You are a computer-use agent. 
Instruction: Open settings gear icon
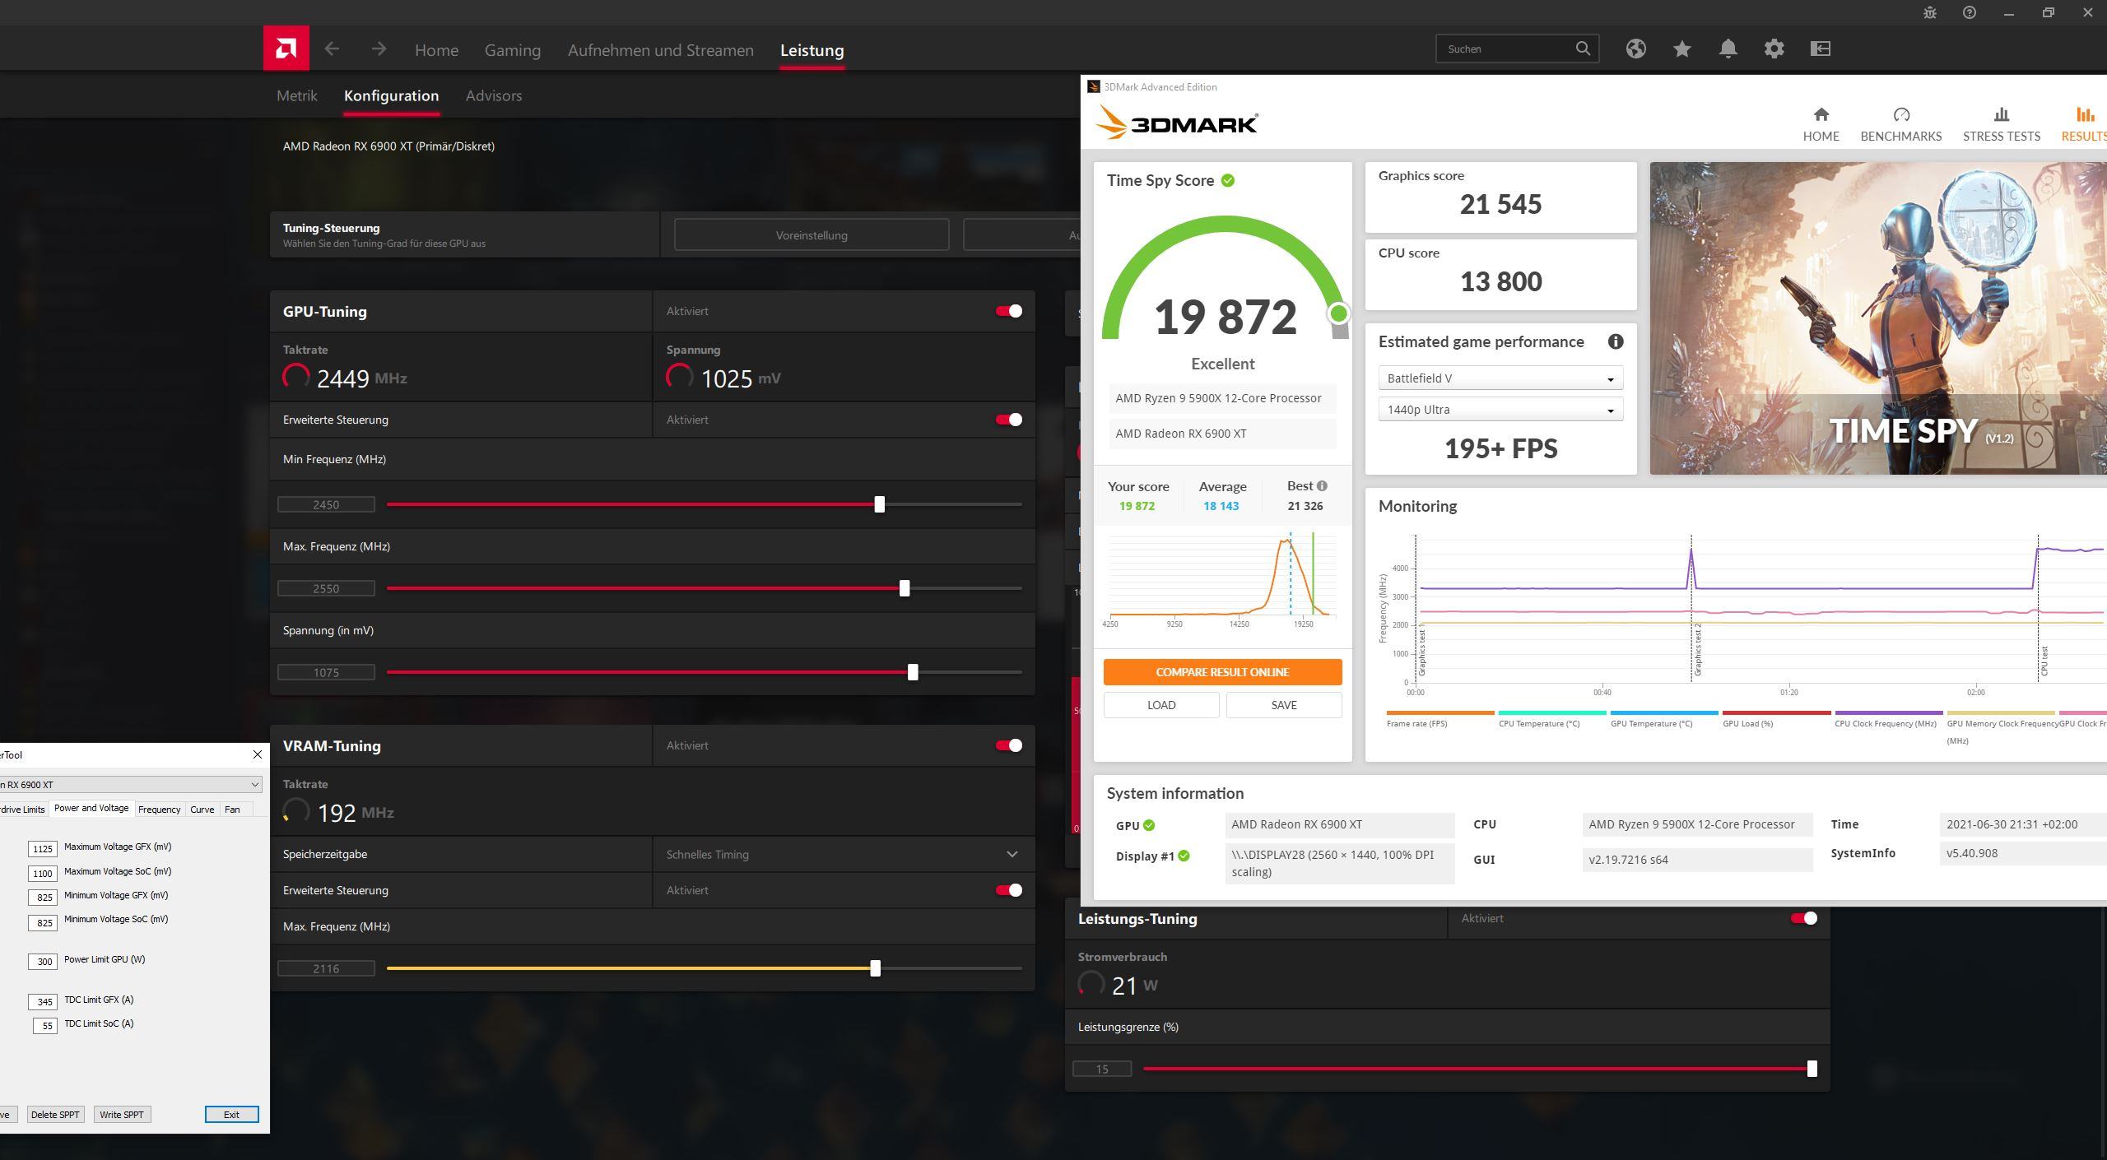[x=1774, y=49]
